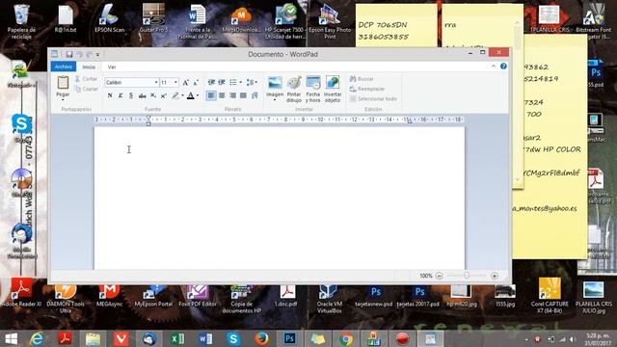This screenshot has width=617, height=347.
Task: Open Firefox from the taskbar
Action: (261, 338)
